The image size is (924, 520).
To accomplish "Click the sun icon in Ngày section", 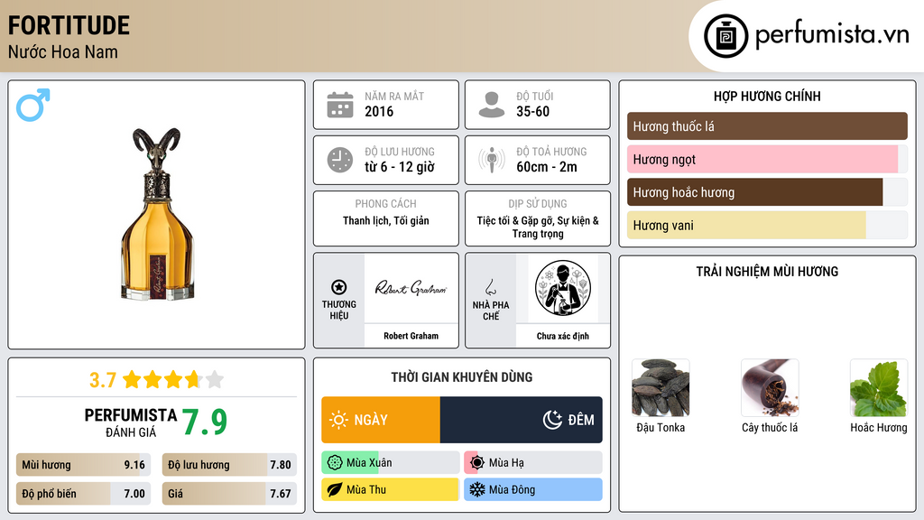I will (338, 420).
